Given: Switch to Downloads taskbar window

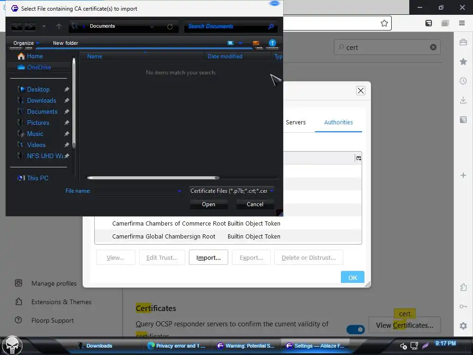Looking at the screenshot, I should (107, 346).
